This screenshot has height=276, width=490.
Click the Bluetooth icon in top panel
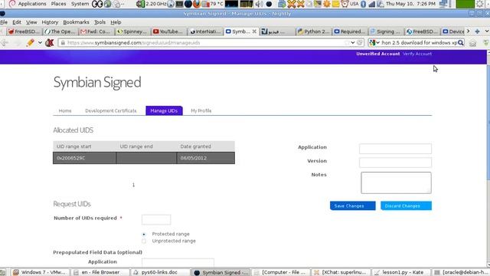[x=363, y=4]
